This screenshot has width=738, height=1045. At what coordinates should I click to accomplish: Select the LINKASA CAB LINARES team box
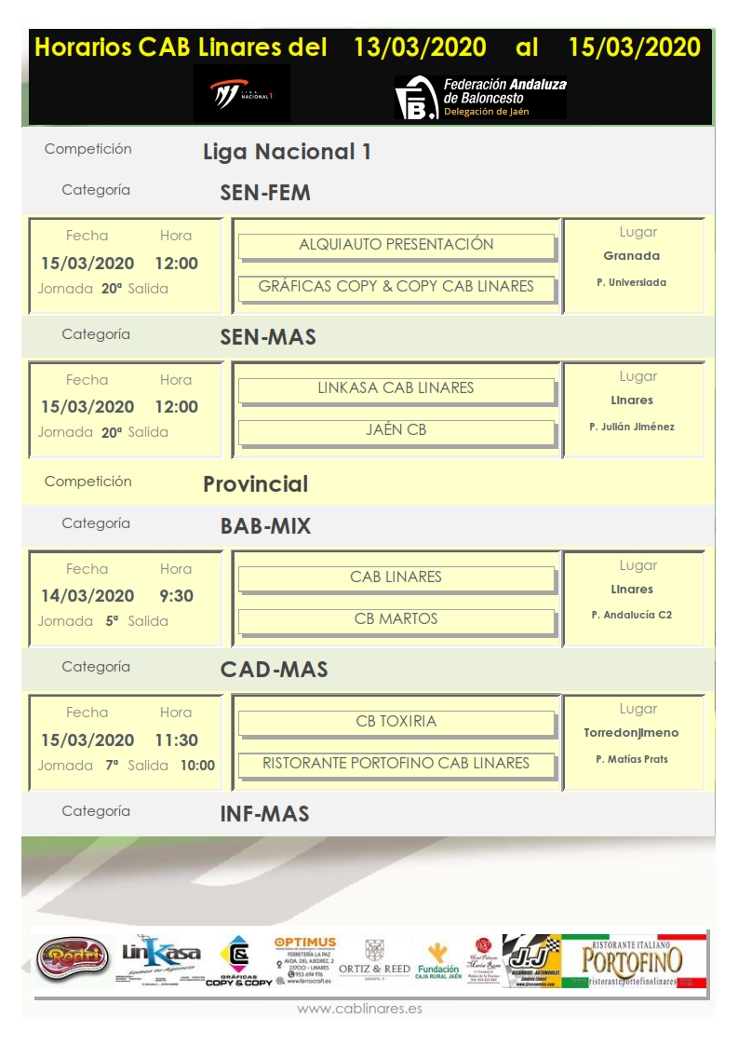click(x=396, y=388)
